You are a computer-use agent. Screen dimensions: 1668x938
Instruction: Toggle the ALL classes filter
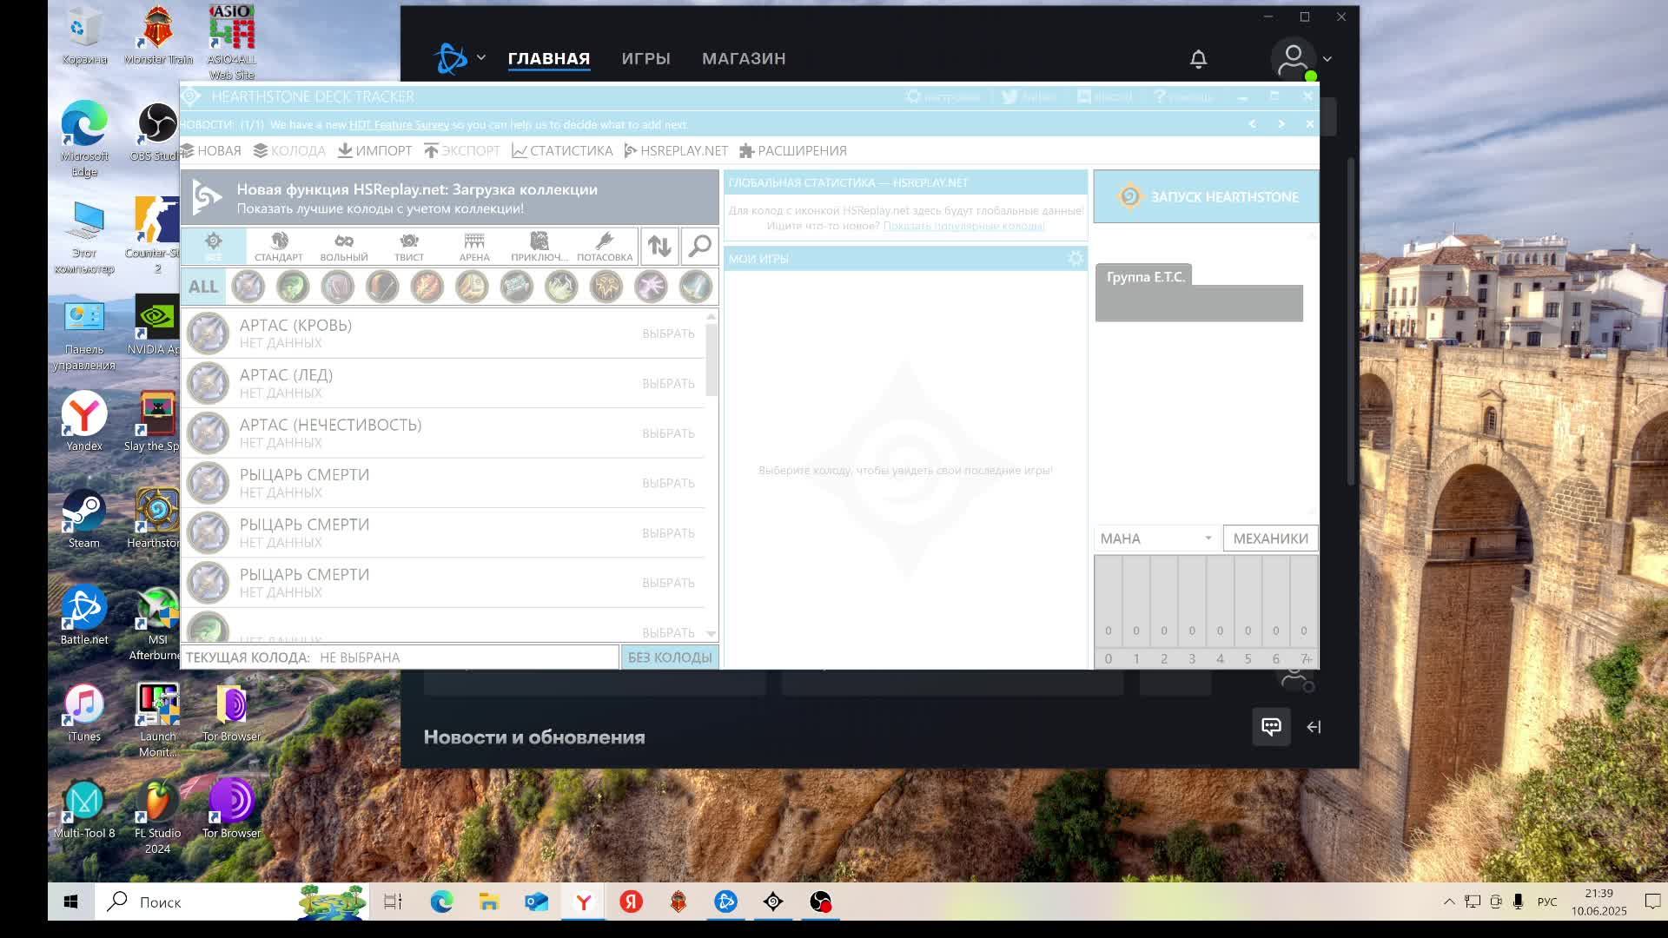(203, 287)
